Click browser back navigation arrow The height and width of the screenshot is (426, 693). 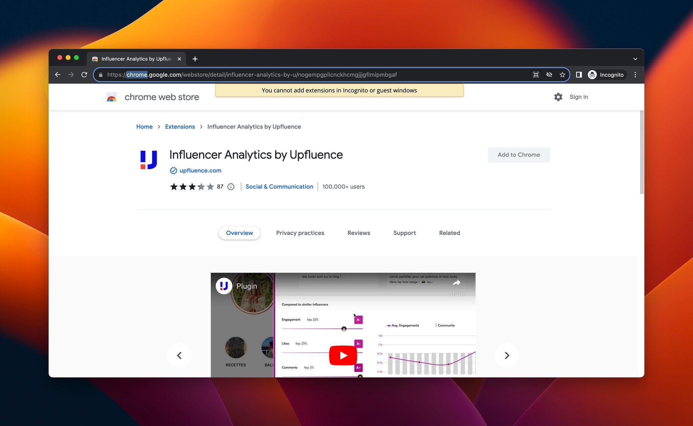pyautogui.click(x=58, y=75)
